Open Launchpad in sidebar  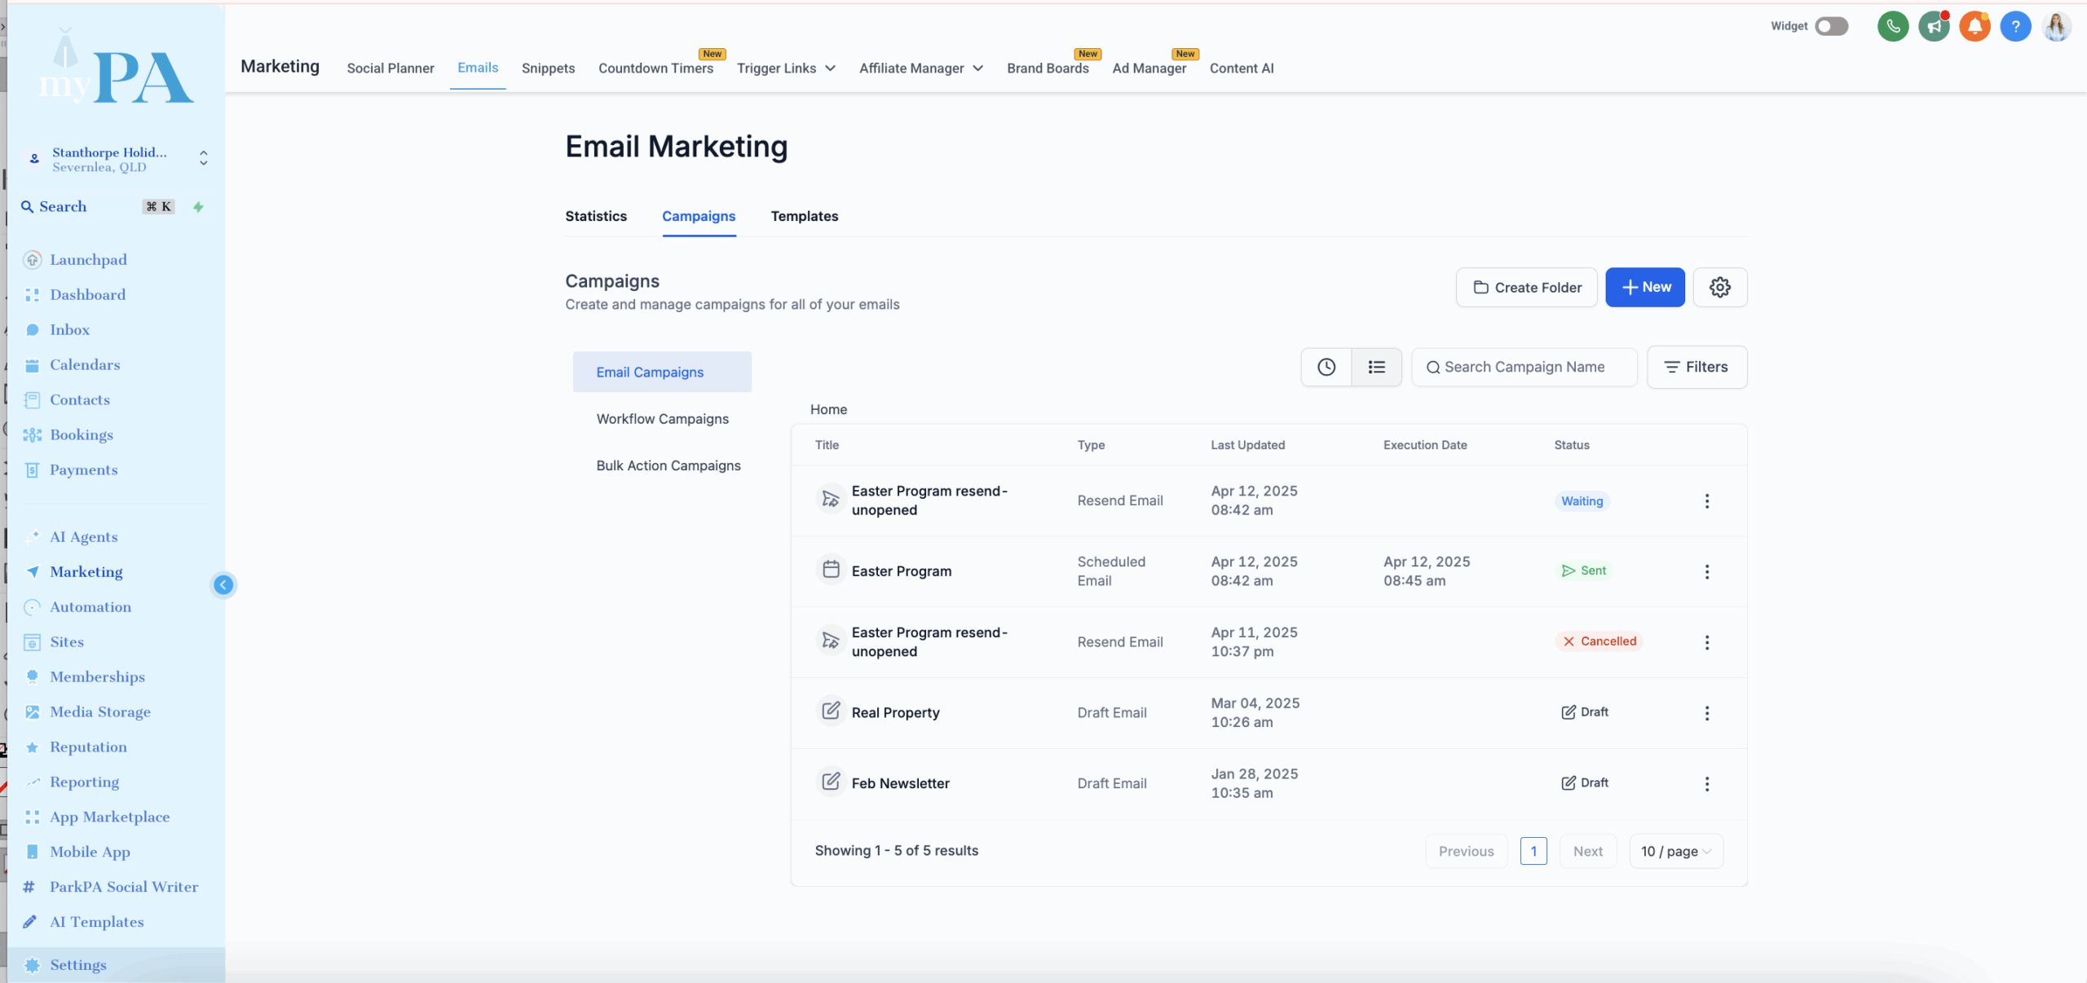tap(88, 259)
